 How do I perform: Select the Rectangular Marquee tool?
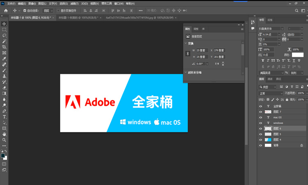4,30
